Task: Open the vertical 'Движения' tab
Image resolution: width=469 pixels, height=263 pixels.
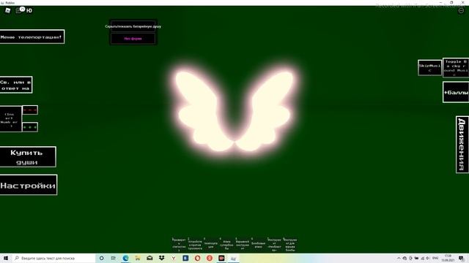Action: pyautogui.click(x=462, y=145)
